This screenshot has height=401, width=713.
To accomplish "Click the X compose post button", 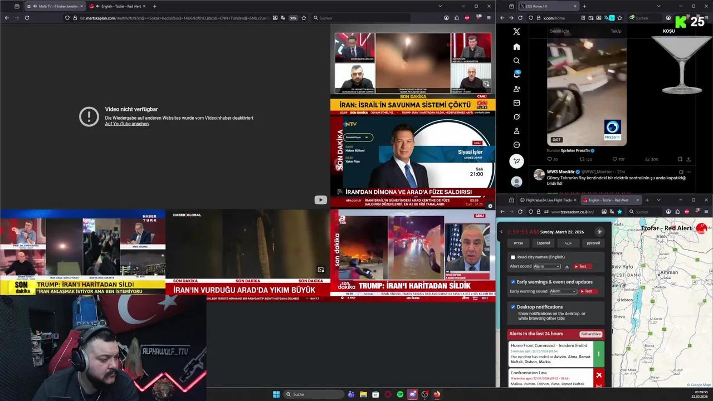I will (516, 162).
